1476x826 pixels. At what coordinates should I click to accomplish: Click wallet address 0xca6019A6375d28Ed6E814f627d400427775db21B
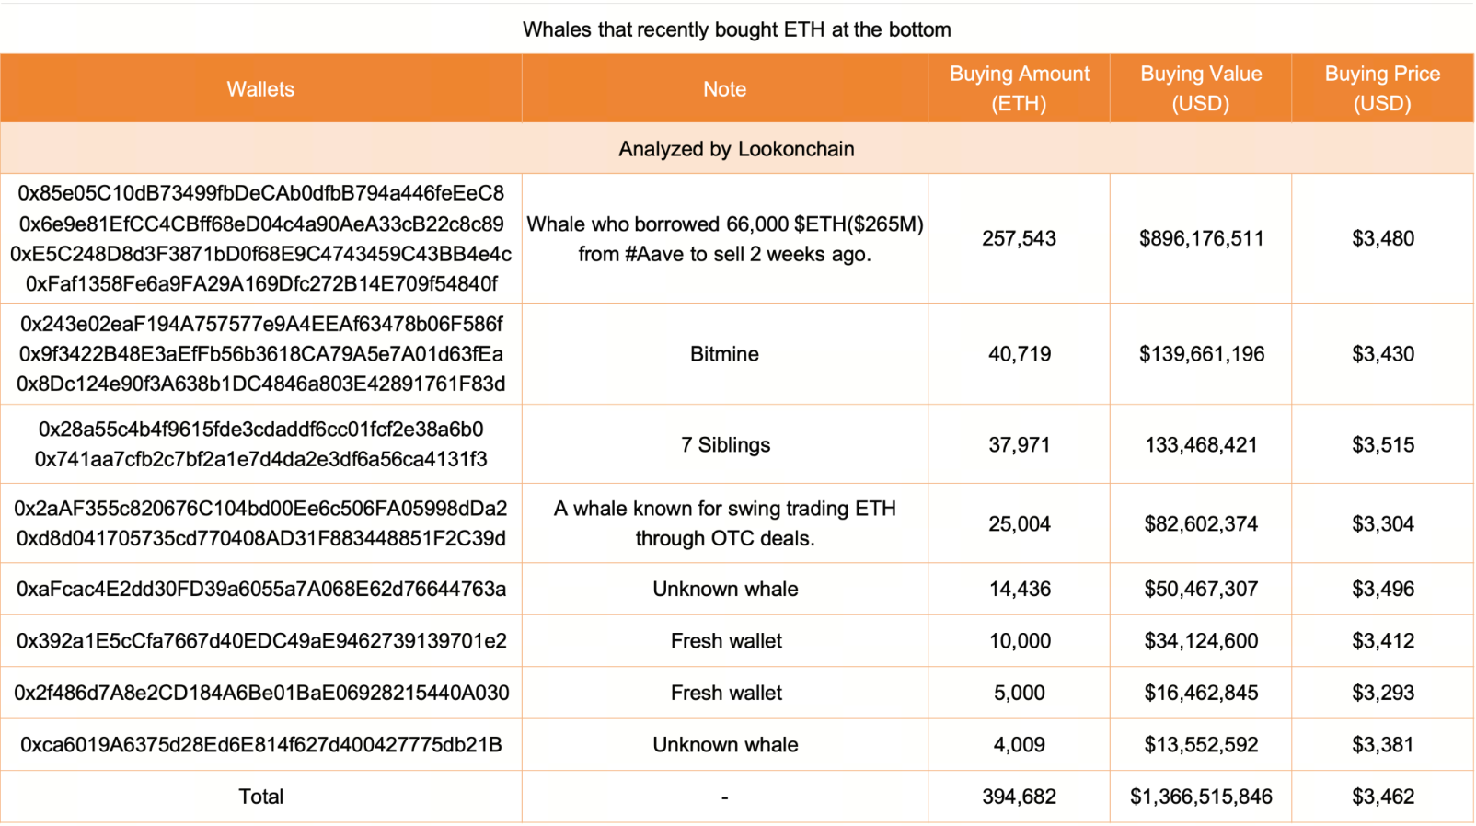(261, 745)
